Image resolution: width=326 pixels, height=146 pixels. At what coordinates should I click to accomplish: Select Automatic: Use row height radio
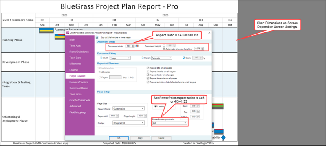pos(164,49)
